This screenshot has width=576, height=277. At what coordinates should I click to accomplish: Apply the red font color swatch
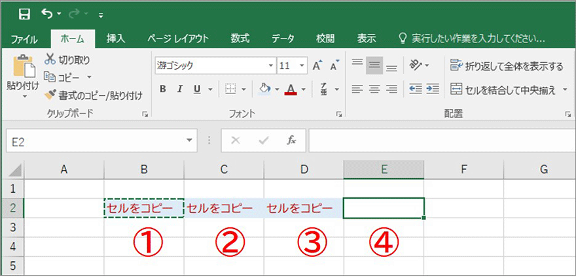click(x=291, y=89)
